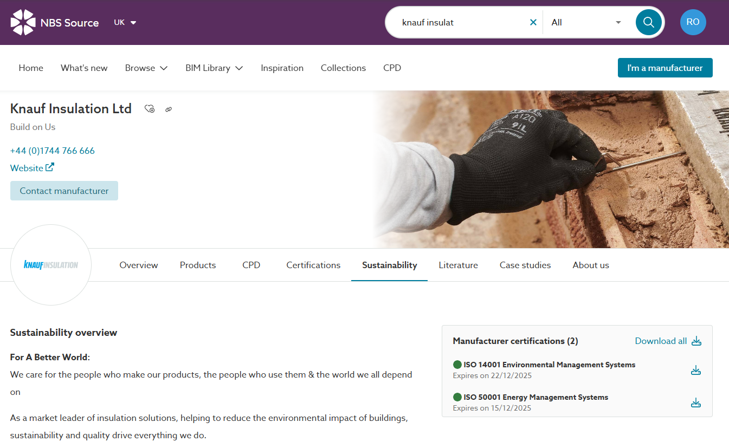
Task: Switch to the manufacturer CPD tab
Action: [x=251, y=265]
